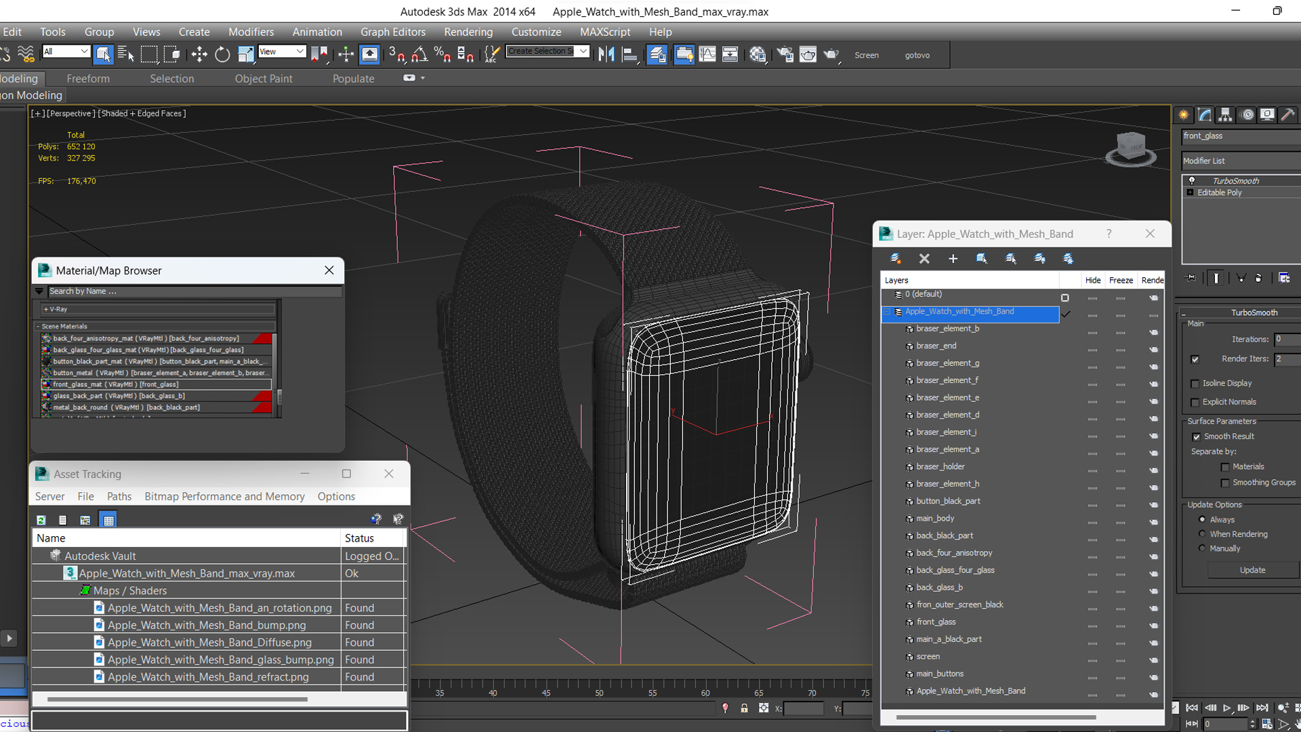Screen dimensions: 1301x732
Task: Select Manually update option
Action: pos(1203,548)
